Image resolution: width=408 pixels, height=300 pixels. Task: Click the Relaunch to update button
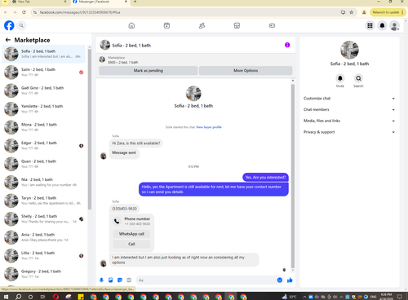pos(388,12)
